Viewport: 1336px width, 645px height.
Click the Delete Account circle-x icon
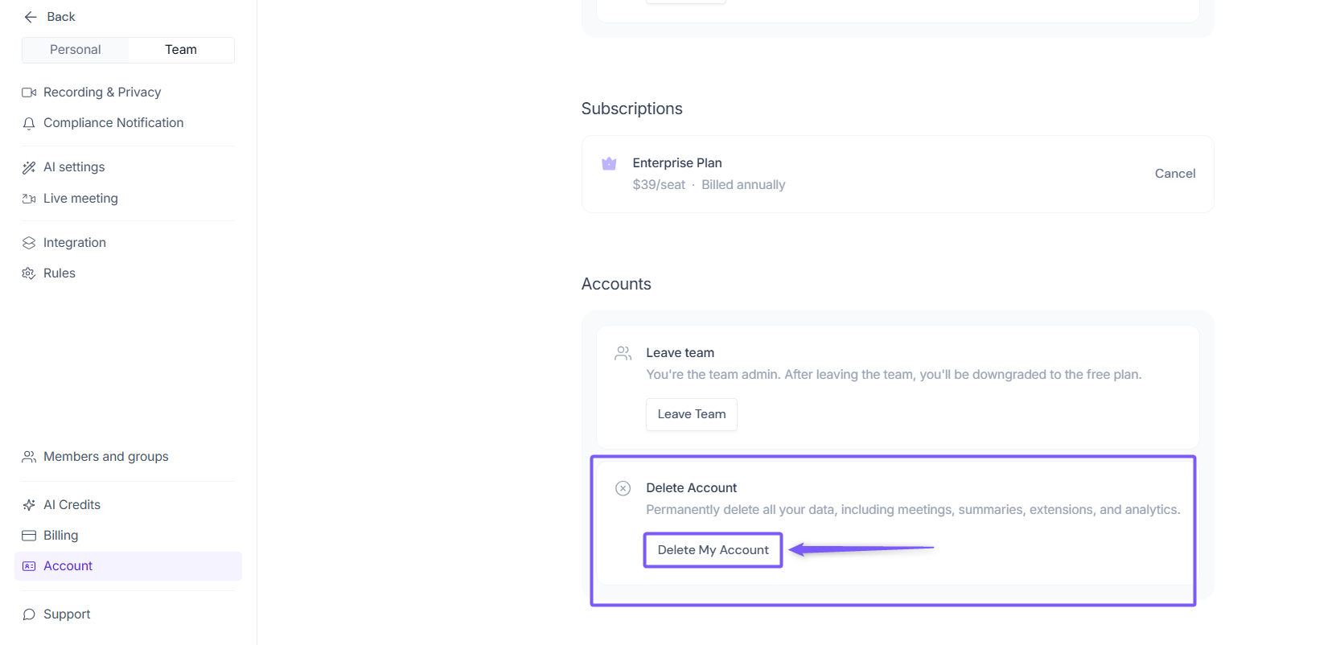[x=623, y=488]
